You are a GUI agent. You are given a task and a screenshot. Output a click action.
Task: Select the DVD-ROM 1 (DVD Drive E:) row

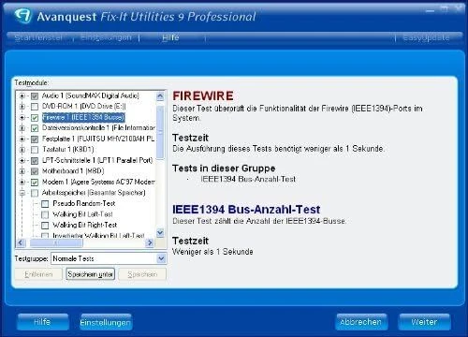(84, 107)
